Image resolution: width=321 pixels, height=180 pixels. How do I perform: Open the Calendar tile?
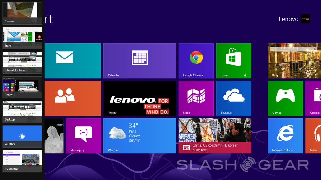point(139,61)
